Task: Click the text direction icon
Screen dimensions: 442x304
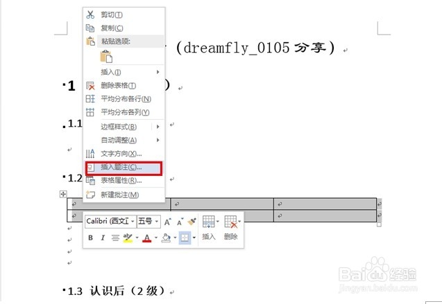Action: pyautogui.click(x=90, y=154)
